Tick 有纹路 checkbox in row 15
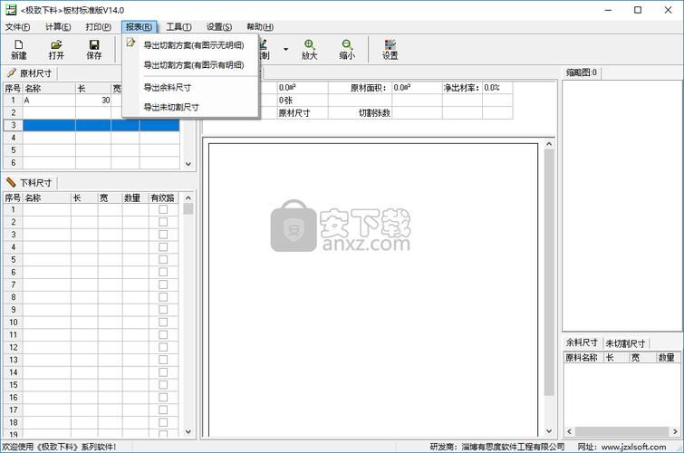Image resolution: width=684 pixels, height=453 pixels. (163, 385)
